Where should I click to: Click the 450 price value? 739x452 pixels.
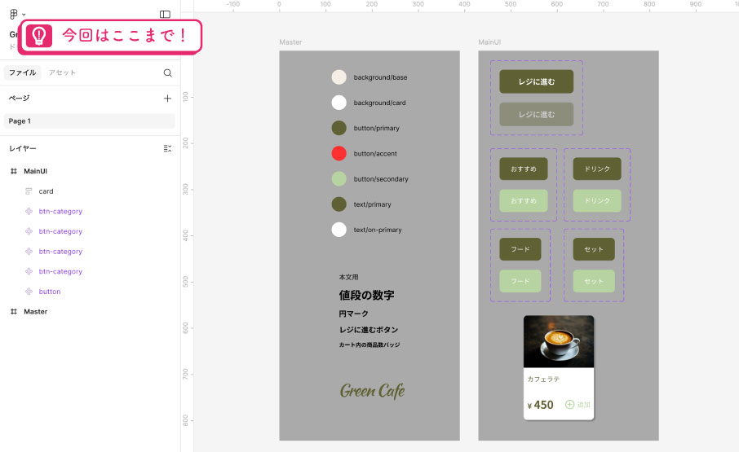544,405
